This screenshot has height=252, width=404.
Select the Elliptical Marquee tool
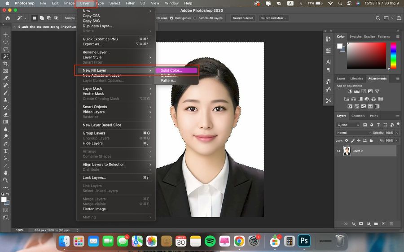tap(5, 42)
